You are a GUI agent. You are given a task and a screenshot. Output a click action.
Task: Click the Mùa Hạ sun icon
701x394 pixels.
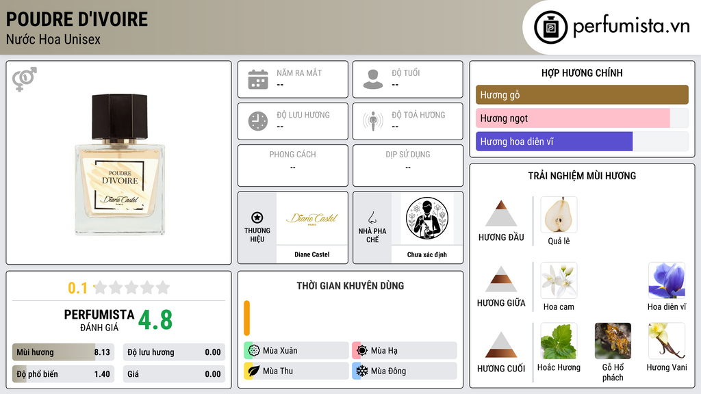coord(362,351)
